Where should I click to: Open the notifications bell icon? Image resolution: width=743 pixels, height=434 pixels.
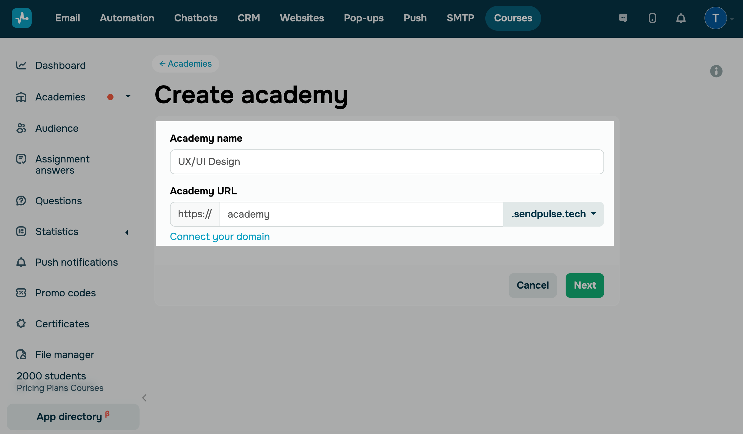(x=681, y=18)
